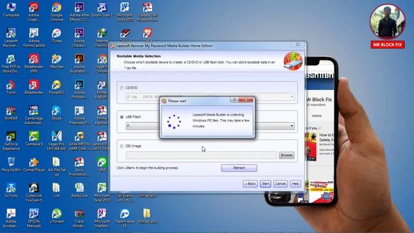Click the Please wait dialog help button
The height and width of the screenshot is (233, 414).
pos(234,100)
